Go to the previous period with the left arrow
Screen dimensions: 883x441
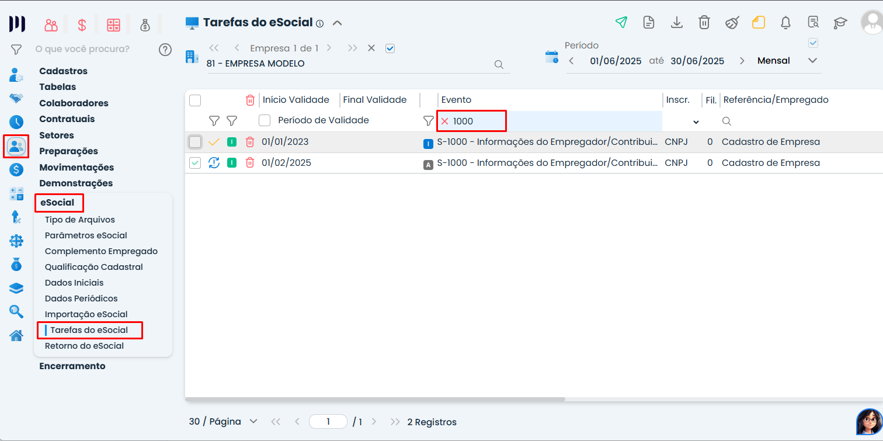pos(571,61)
